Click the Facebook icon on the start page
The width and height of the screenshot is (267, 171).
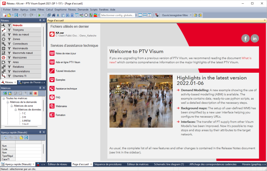(x=245, y=38)
